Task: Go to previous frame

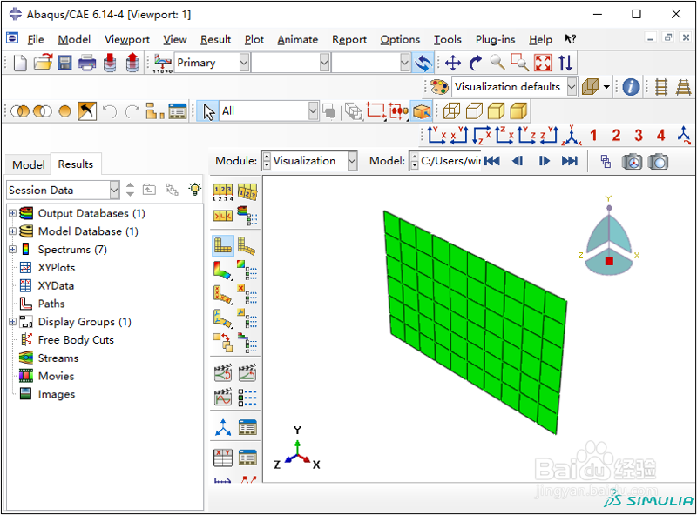Action: (x=518, y=161)
